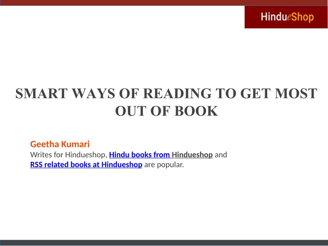Click the word 'and' after first link
Screen dimensions: 328x246
click(x=221, y=155)
